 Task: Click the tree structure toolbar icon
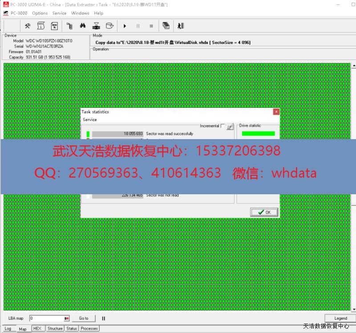tap(69, 26)
